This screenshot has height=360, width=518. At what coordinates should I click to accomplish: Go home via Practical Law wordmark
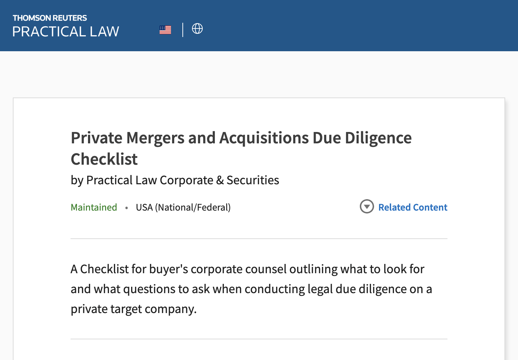[x=66, y=32]
